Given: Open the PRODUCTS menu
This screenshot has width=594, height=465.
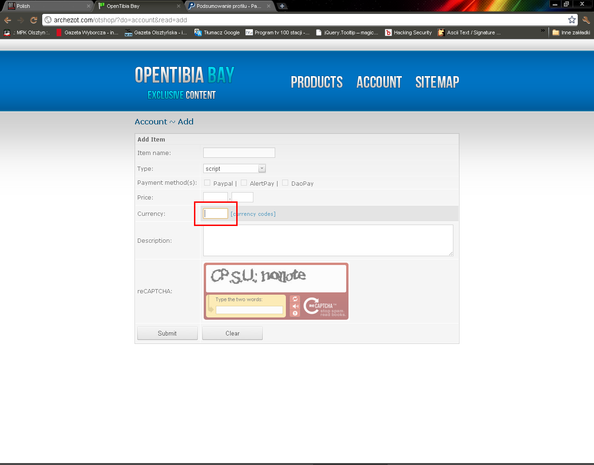Looking at the screenshot, I should pyautogui.click(x=316, y=82).
